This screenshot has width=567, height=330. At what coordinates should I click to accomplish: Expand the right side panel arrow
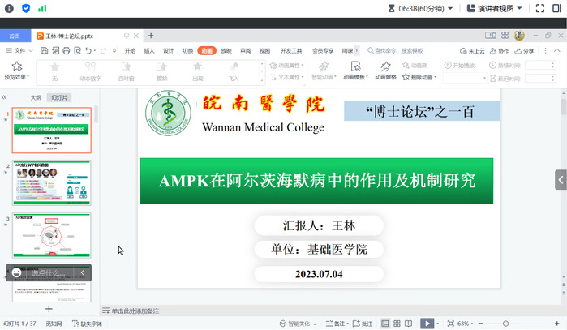[561, 179]
